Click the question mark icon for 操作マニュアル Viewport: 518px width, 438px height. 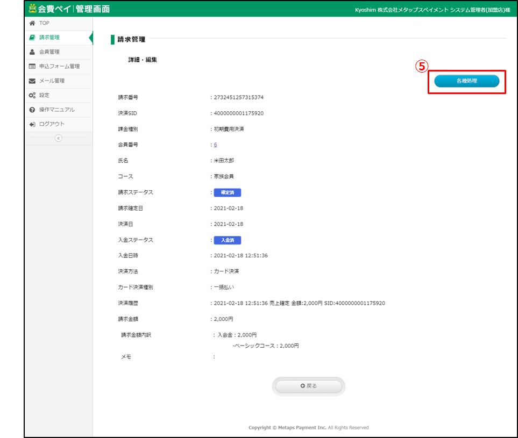coord(32,110)
